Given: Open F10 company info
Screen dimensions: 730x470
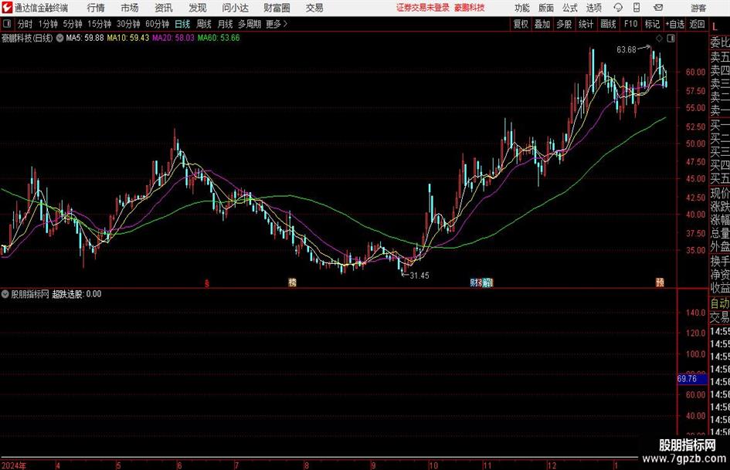Looking at the screenshot, I should tap(630, 24).
